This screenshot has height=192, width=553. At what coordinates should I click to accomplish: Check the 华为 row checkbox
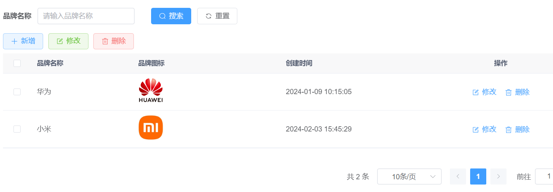click(17, 92)
